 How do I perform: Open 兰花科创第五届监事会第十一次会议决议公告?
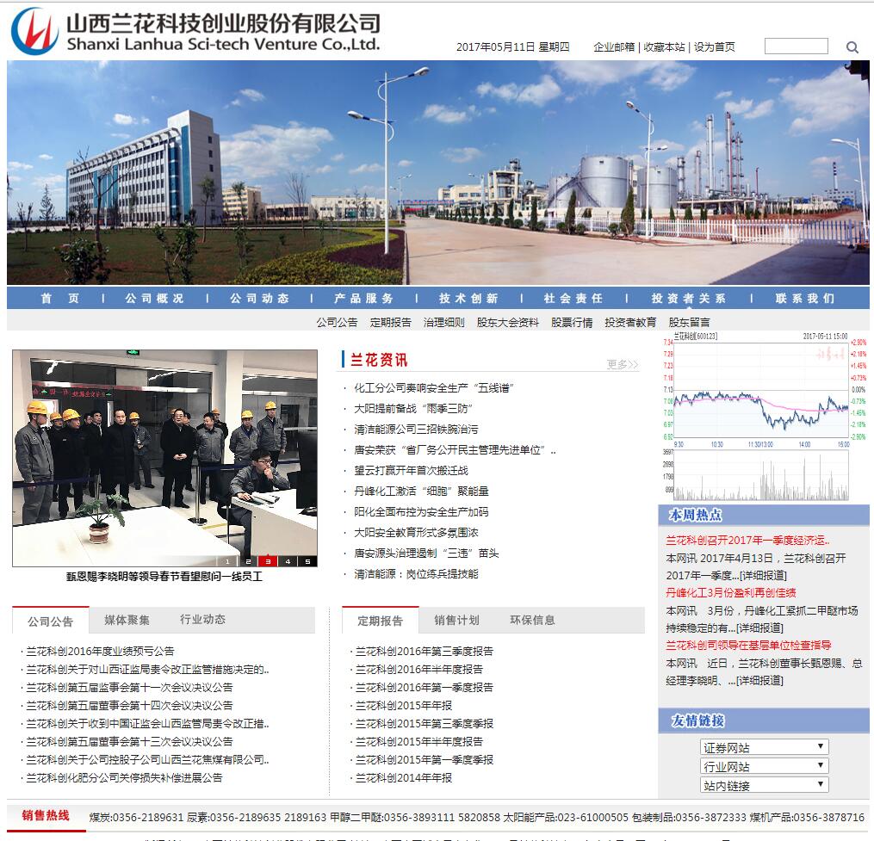[x=129, y=687]
